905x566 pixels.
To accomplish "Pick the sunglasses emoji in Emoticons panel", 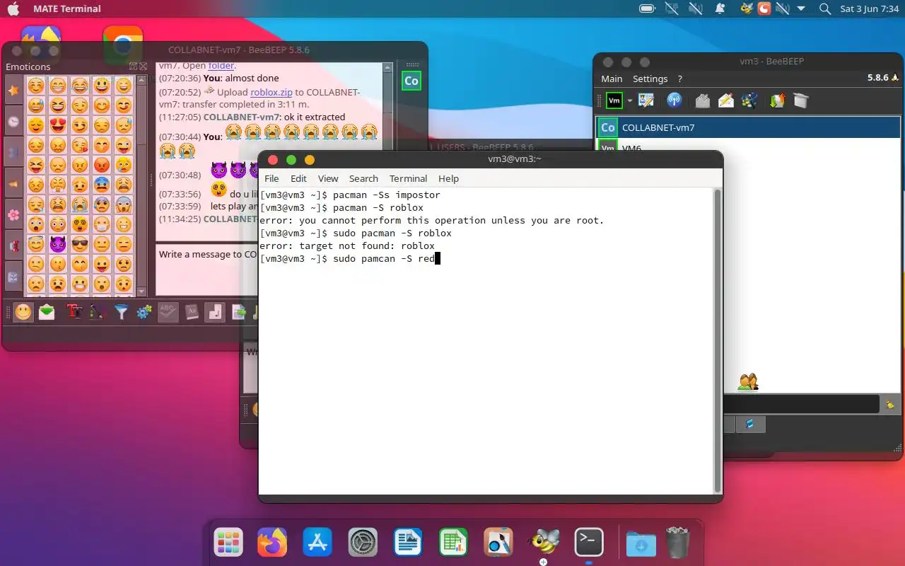I will 80,245.
